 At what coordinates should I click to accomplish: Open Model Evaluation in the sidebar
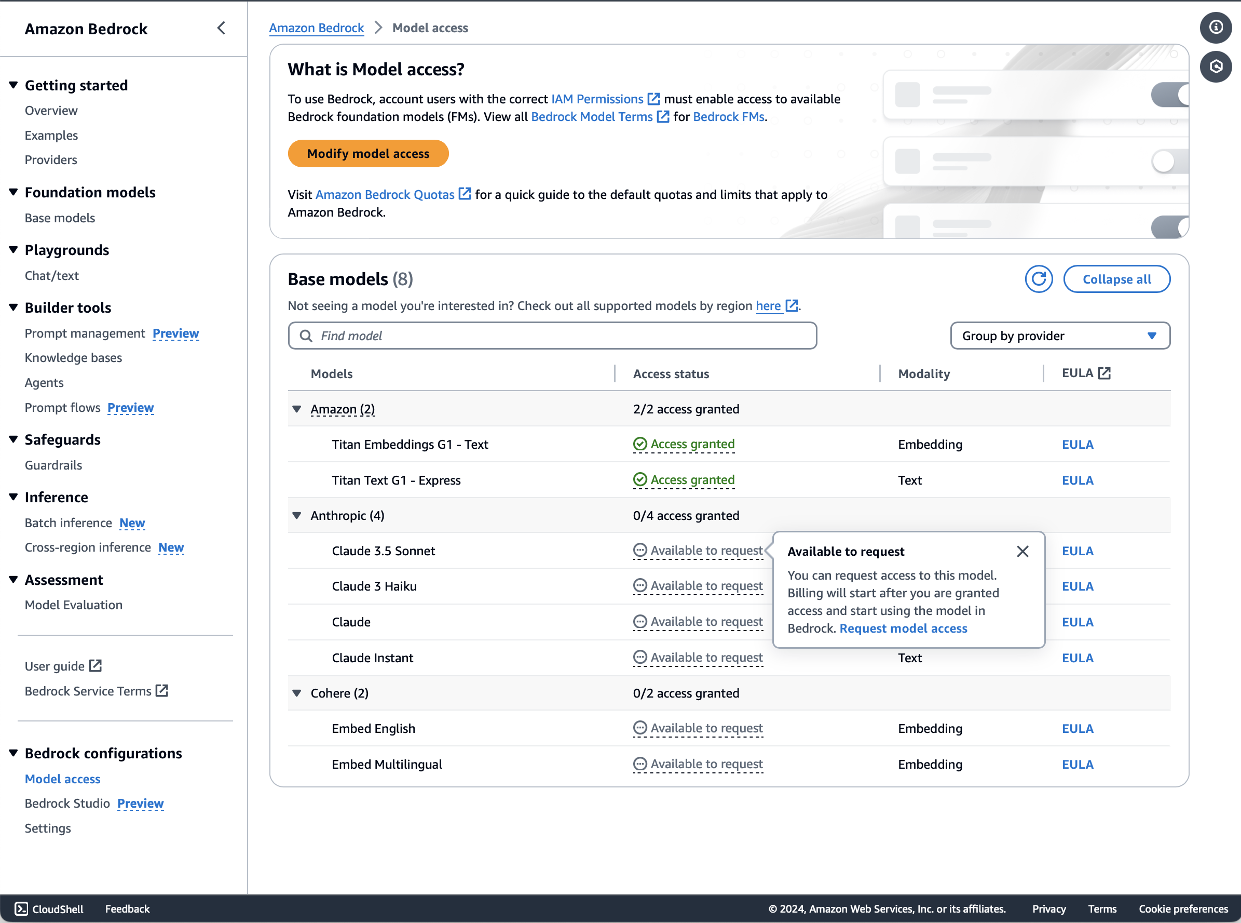point(74,605)
